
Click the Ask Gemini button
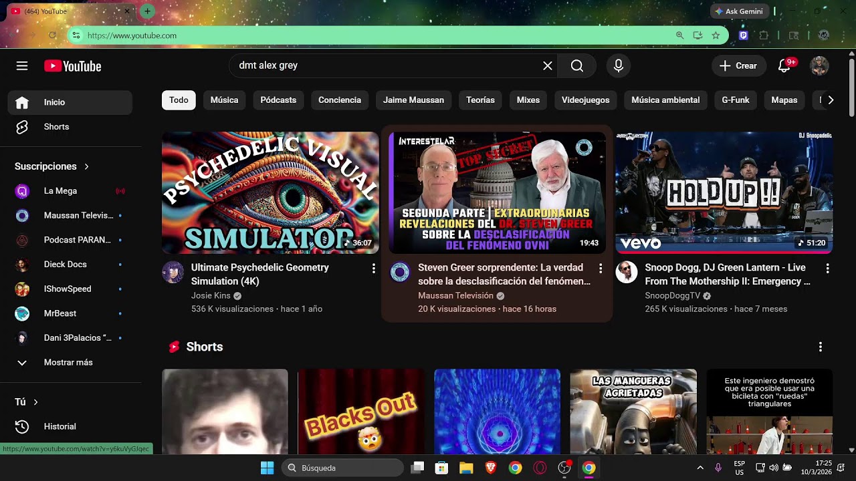pos(739,11)
